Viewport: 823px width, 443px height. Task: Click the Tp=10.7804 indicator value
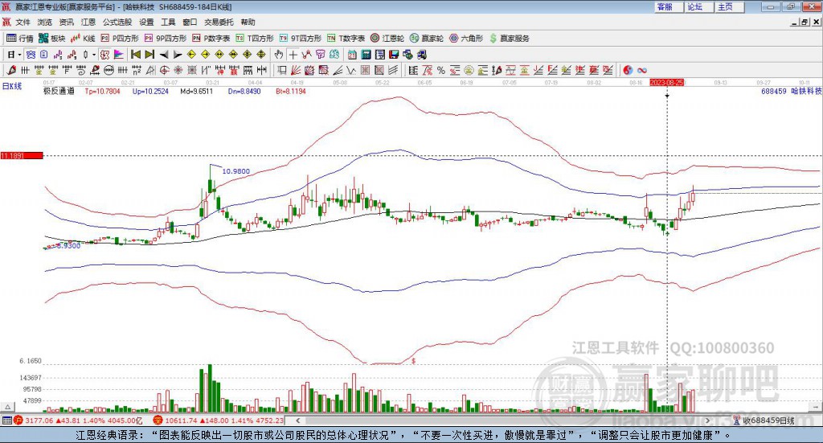pos(102,91)
